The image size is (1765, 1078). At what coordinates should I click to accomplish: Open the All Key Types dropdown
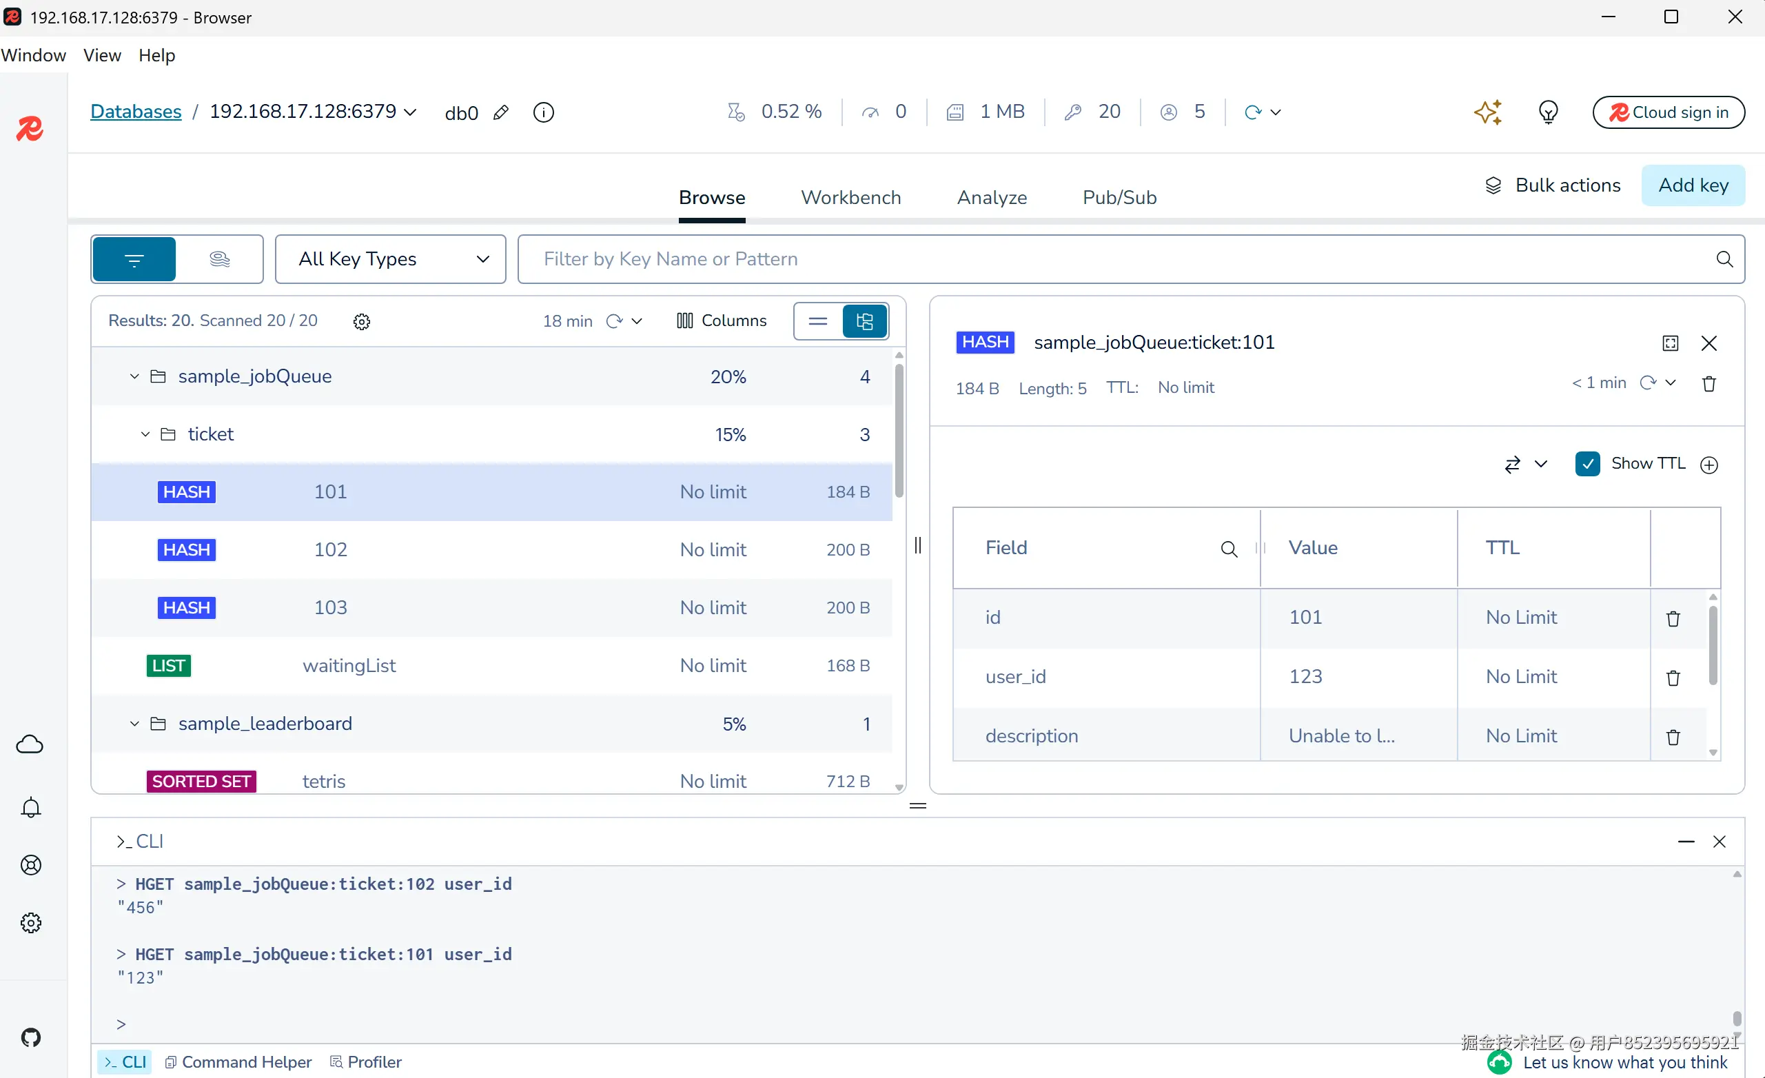click(390, 259)
